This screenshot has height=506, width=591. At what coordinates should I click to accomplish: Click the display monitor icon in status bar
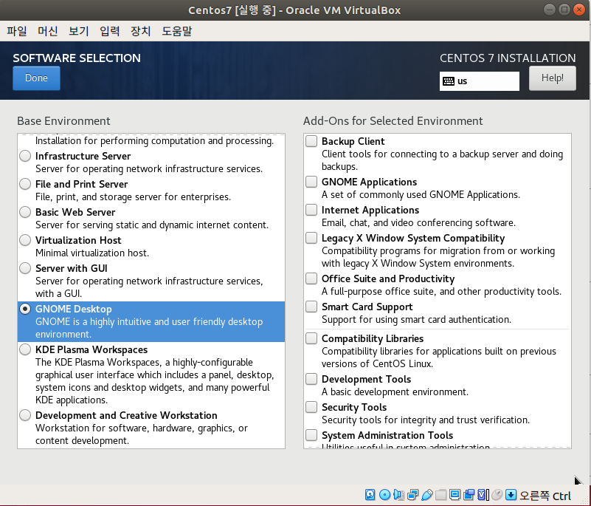pos(455,494)
